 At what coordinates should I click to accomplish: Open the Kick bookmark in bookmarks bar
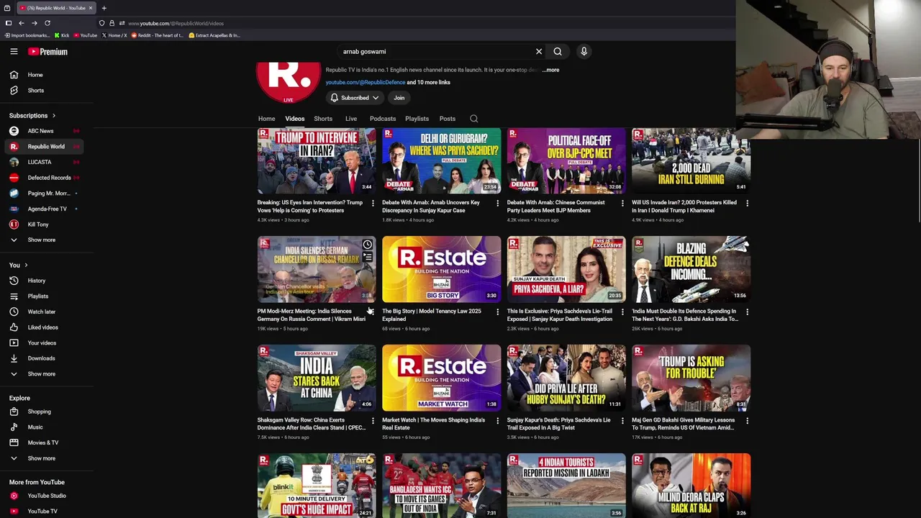point(61,35)
